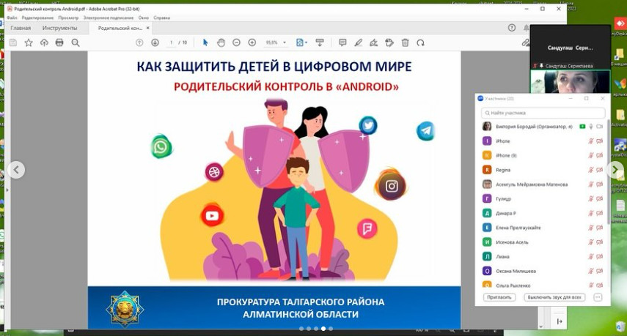Screen dimensions: 627x336
Task: Click the delete trash can icon
Action: [x=405, y=43]
